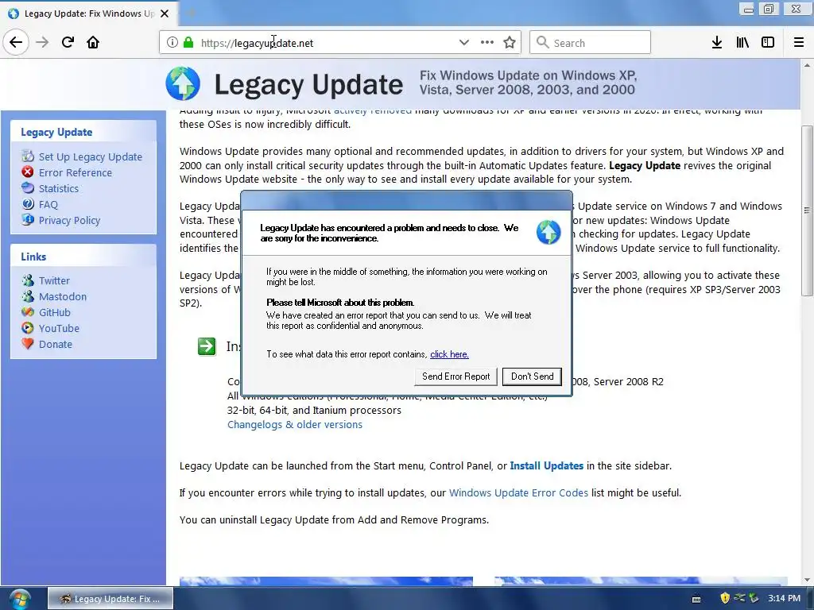Click the green padlock security icon
This screenshot has width=814, height=610.
188,43
